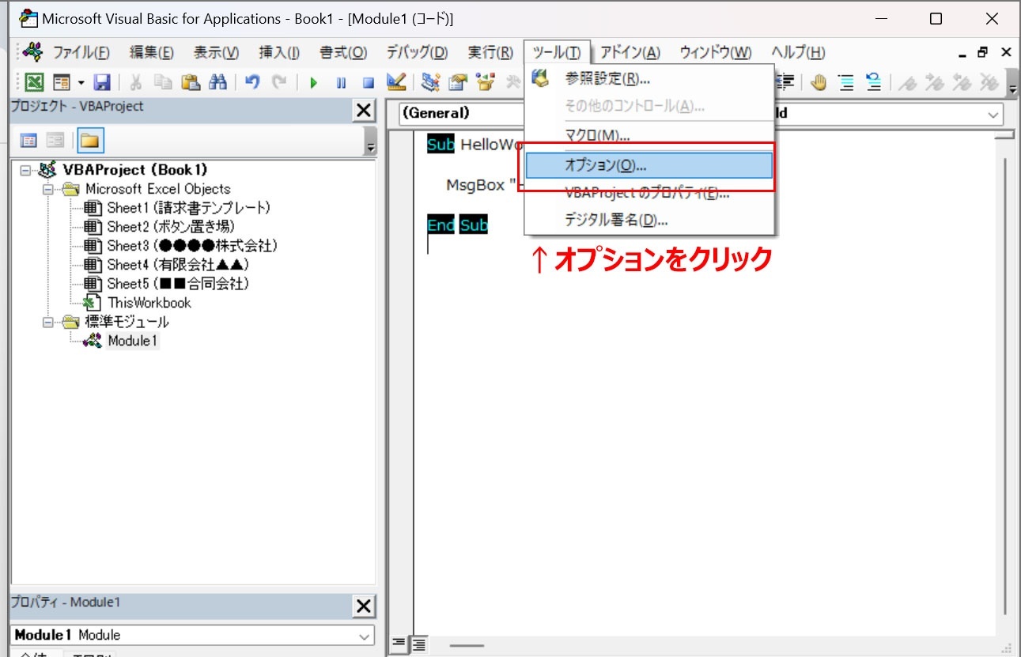Click the Toggle Breakpoint hand icon

(818, 82)
